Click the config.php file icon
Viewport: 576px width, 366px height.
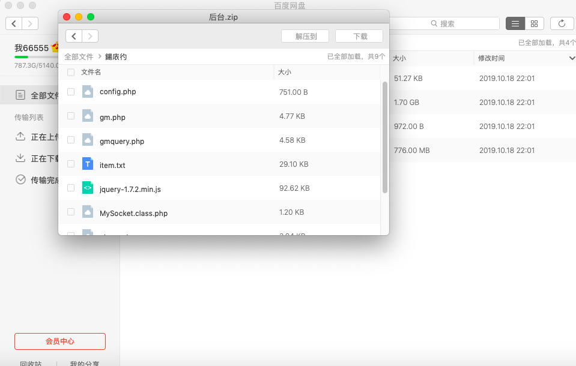pos(88,92)
